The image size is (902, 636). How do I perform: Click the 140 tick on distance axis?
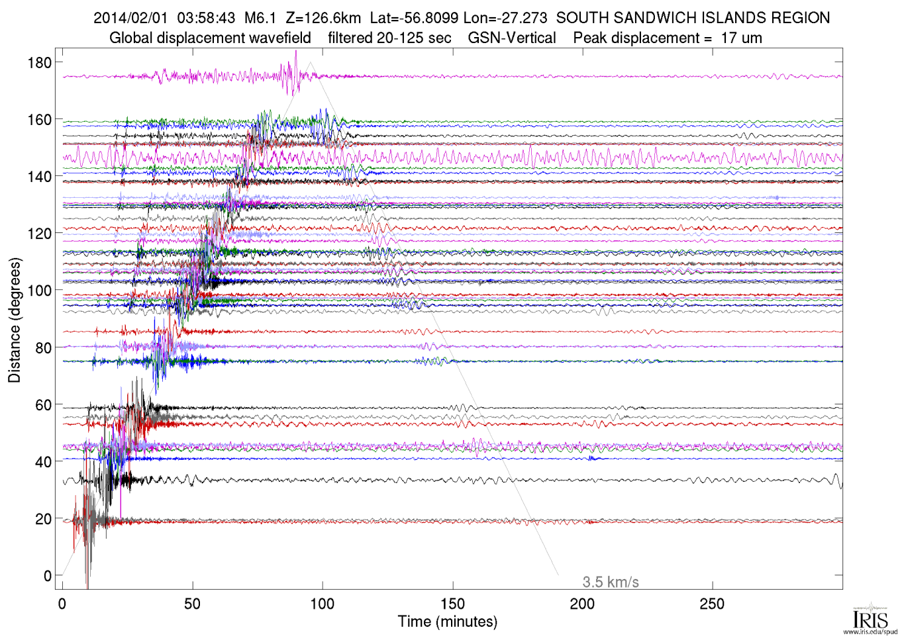[x=39, y=177]
